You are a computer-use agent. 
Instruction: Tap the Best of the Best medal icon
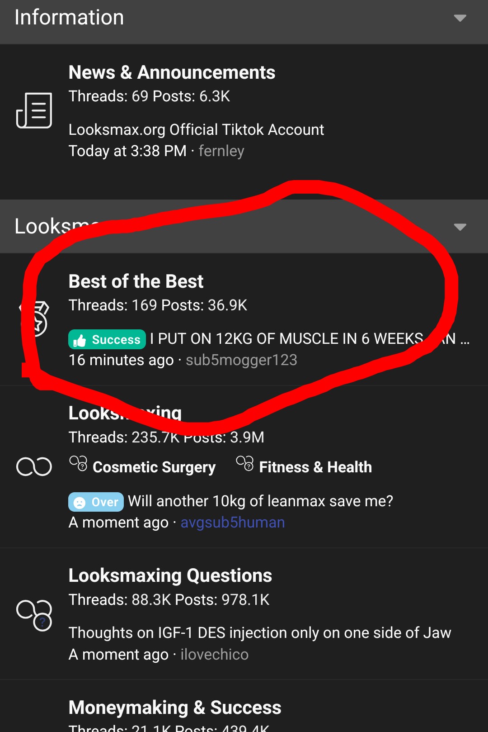click(34, 319)
